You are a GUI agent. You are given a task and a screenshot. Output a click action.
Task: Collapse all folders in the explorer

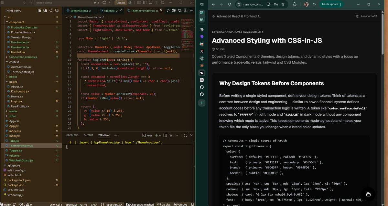(x=56, y=10)
